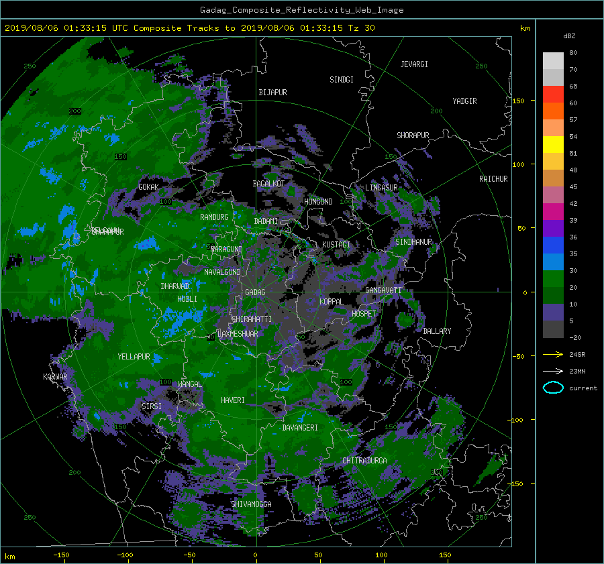Screen dimensions: 604x564
Task: Click the SHIVAMOGGA city label
Action: (251, 504)
